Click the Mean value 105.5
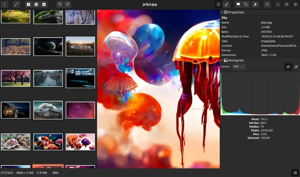The height and width of the screenshot is (177, 300). [264, 119]
